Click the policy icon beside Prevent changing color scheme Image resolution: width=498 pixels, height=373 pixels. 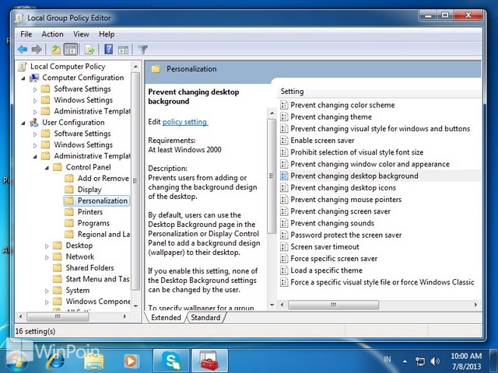(284, 105)
